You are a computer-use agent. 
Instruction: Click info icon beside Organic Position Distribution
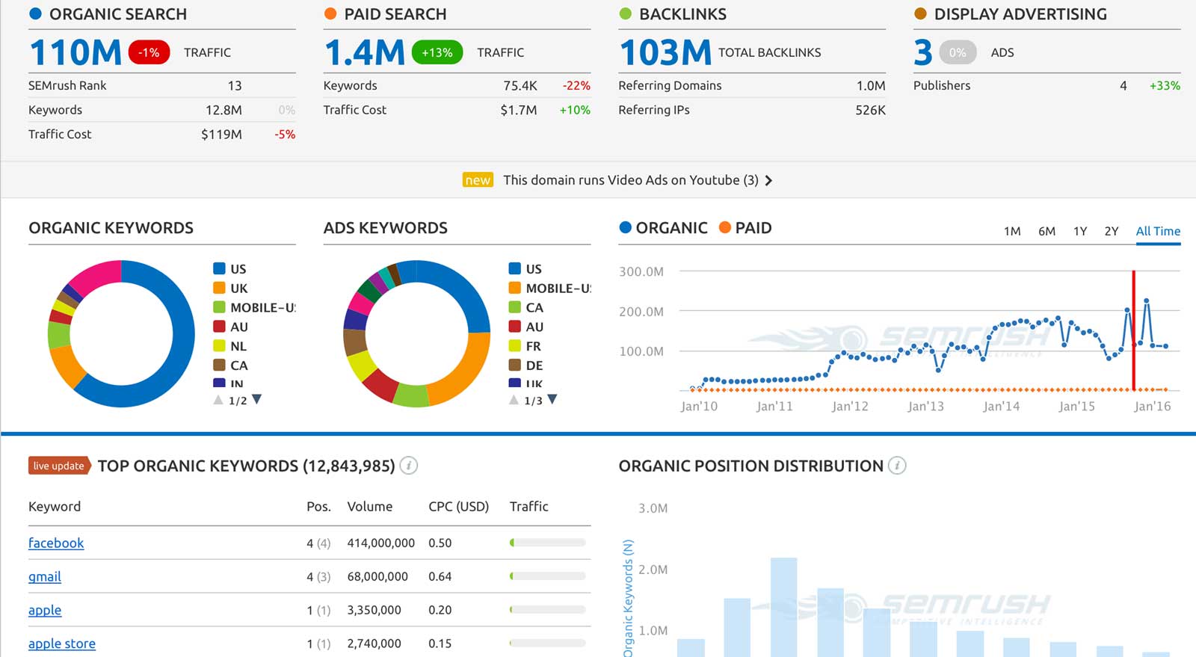coord(897,466)
